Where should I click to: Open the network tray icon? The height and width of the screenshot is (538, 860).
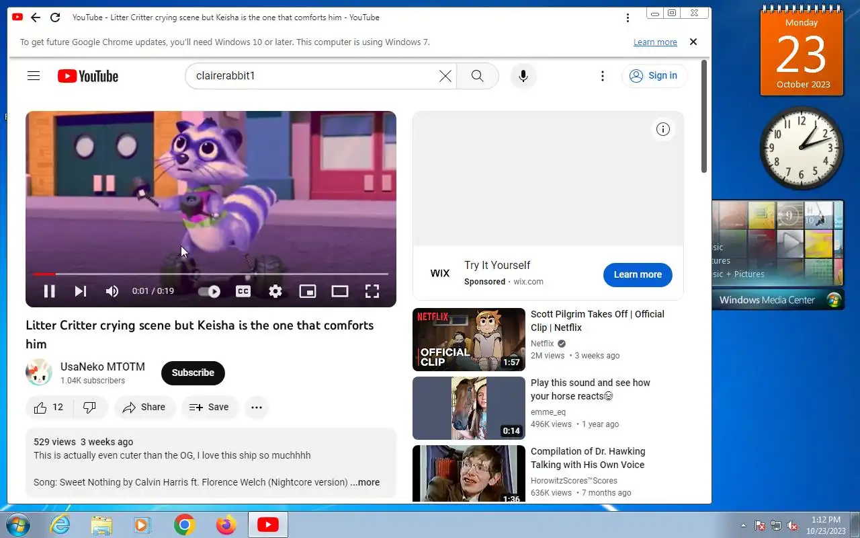(x=776, y=525)
